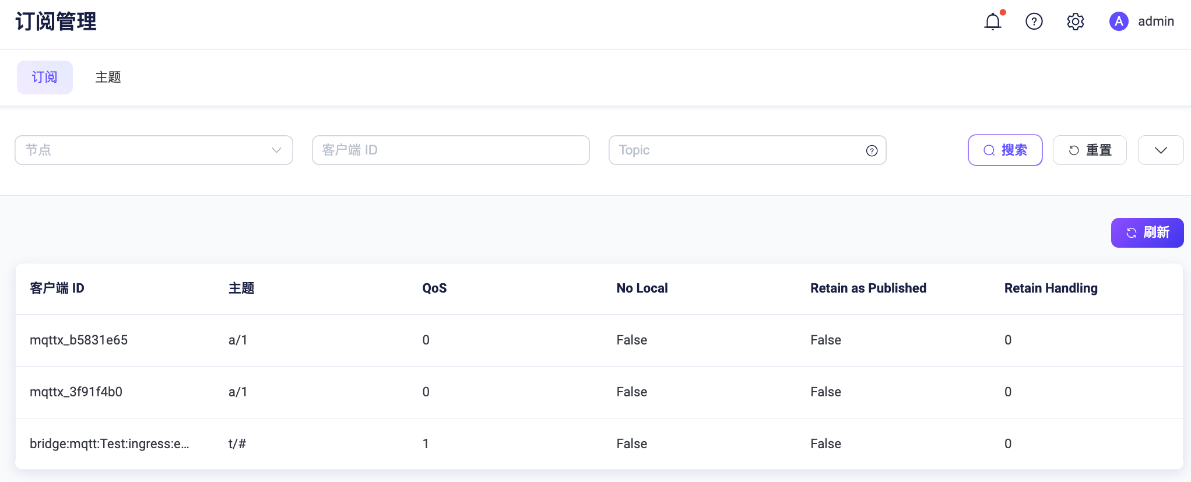1191x482 pixels.
Task: Switch to the 主题 tab
Action: coord(108,78)
